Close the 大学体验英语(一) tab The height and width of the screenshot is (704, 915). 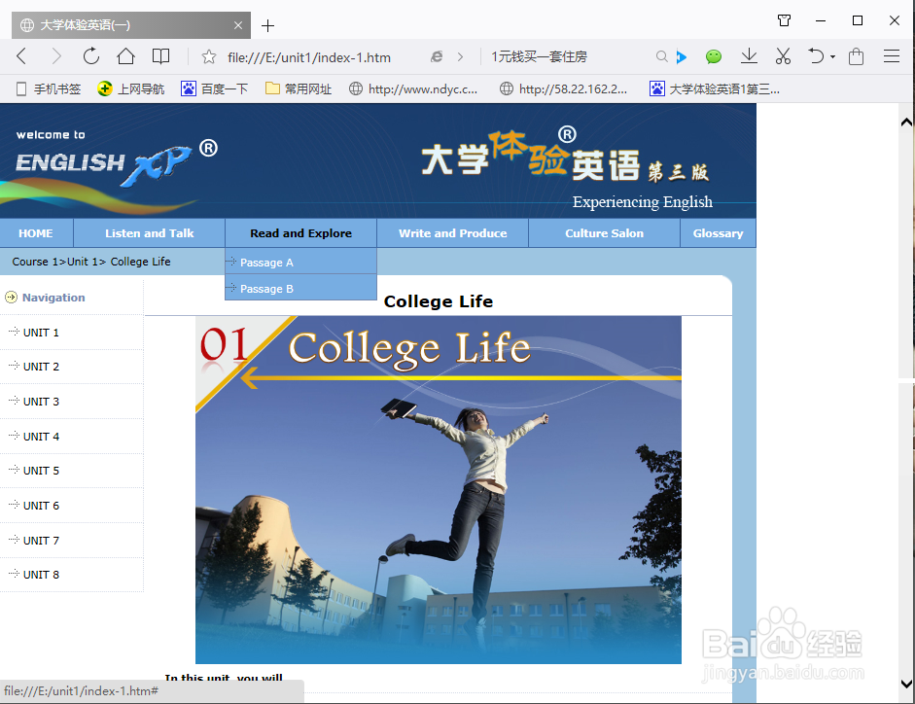pyautogui.click(x=237, y=25)
